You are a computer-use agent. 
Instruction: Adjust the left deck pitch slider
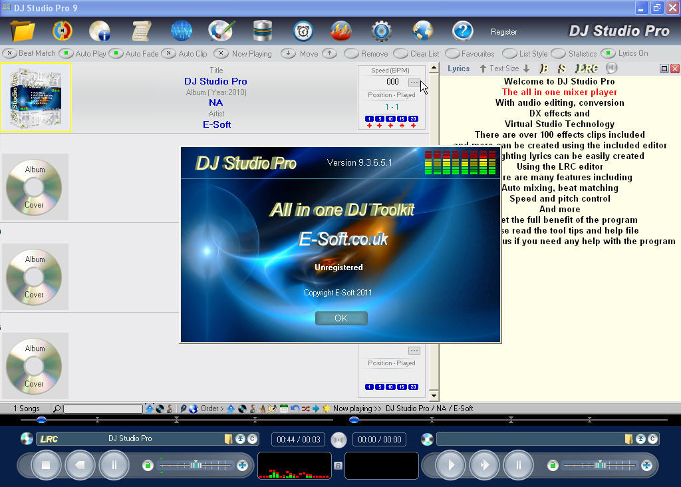(196, 465)
